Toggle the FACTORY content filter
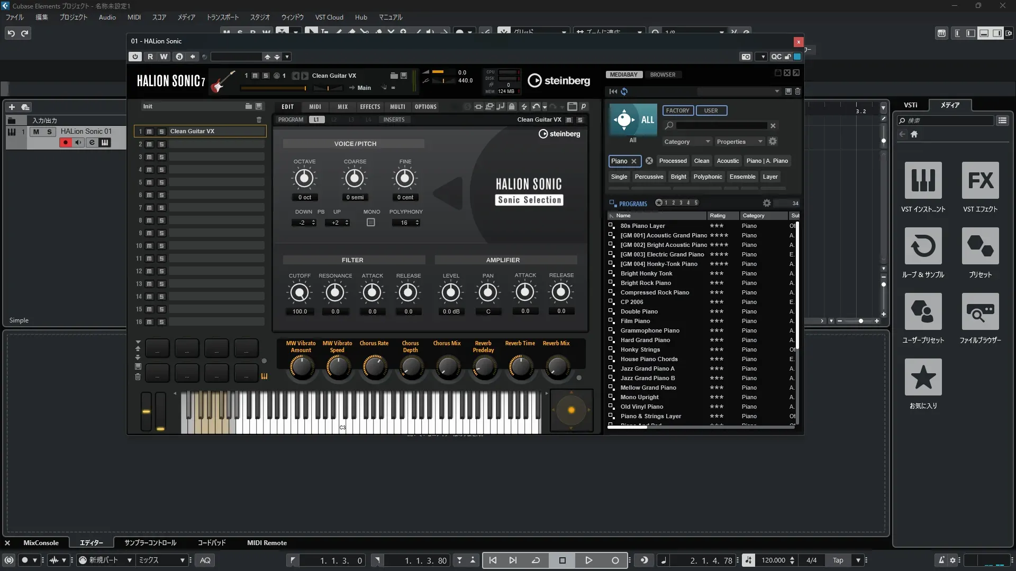Screen dimensions: 1016x571 (x=677, y=110)
